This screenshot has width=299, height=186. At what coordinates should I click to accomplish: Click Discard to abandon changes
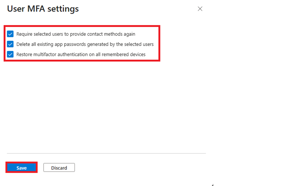(59, 168)
